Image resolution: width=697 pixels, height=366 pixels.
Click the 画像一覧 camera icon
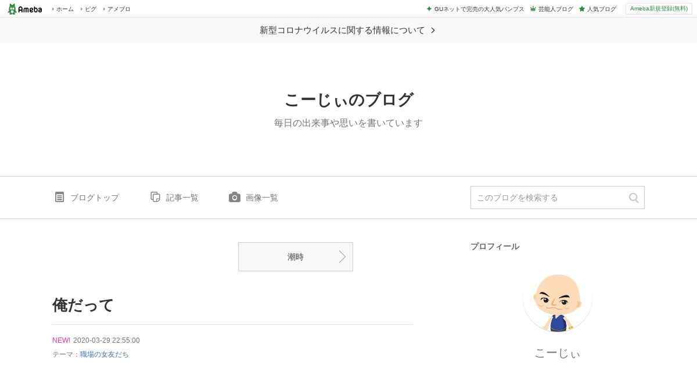(235, 197)
